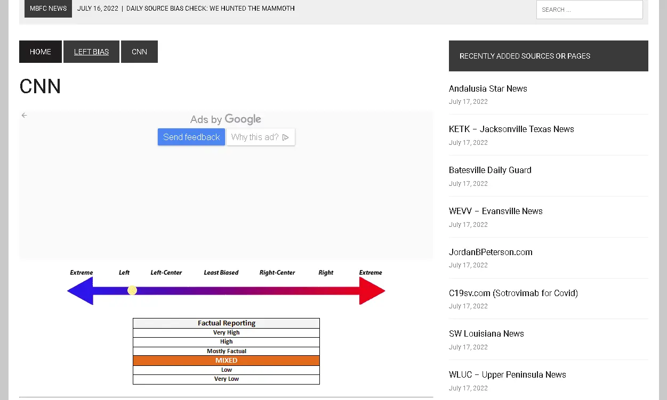Focus the Search input field
Image resolution: width=667 pixels, height=400 pixels.
point(589,10)
